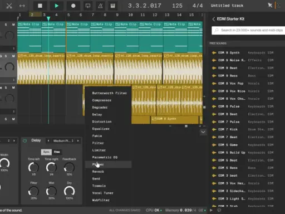The image size is (285, 214).
Task: Preview the EDM 8 Pulse sound icon
Action: click(x=214, y=106)
